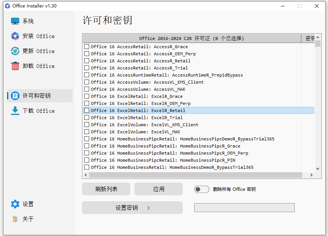Check HomeBusinessPipcR_Grace checkbox
This screenshot has width=328, height=236.
point(86,146)
